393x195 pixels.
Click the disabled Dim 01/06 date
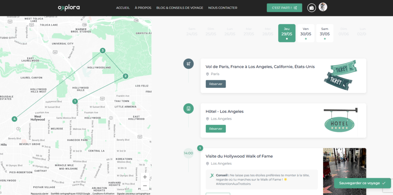pyautogui.click(x=343, y=32)
